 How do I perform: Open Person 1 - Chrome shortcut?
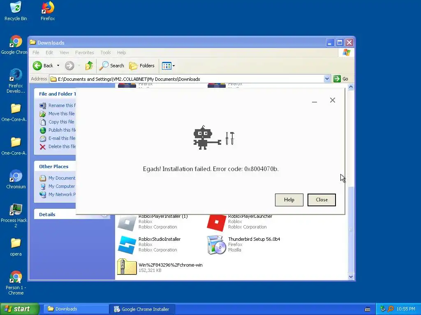(16, 283)
